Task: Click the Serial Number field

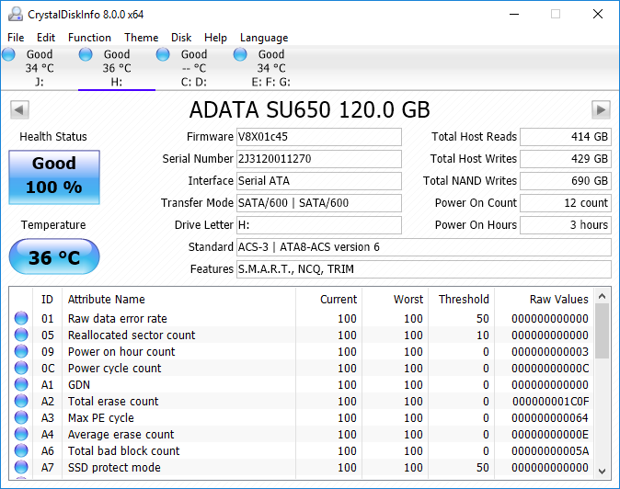Action: (x=319, y=159)
